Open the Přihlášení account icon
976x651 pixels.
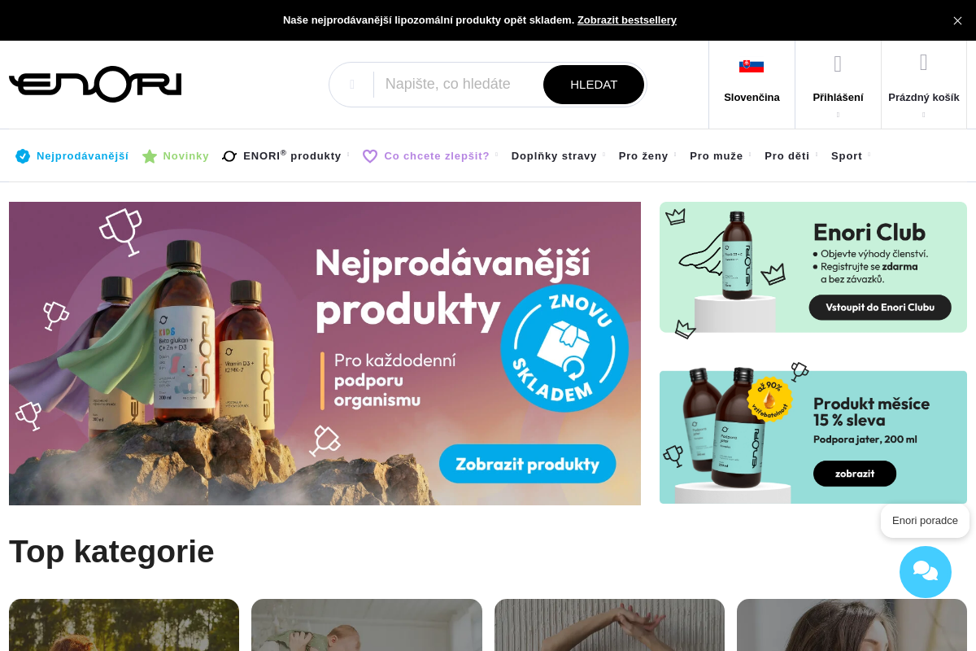tap(838, 63)
